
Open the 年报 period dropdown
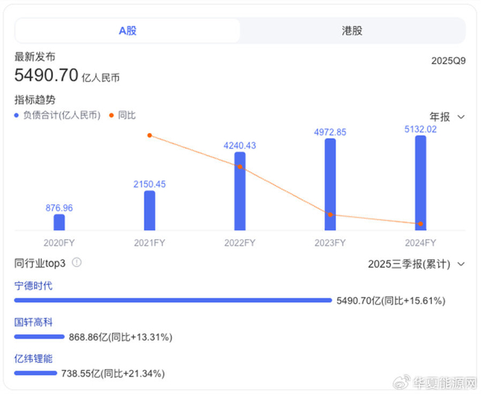pos(447,117)
